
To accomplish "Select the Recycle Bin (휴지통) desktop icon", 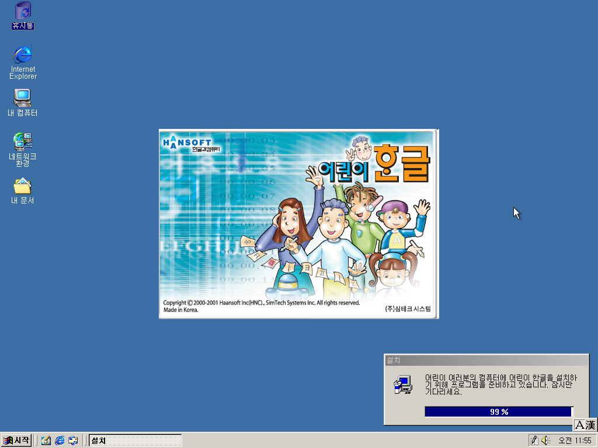I will (23, 16).
